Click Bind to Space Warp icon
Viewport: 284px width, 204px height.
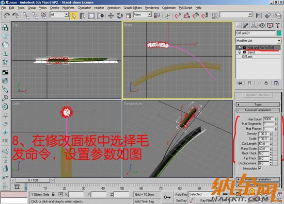click(44, 16)
